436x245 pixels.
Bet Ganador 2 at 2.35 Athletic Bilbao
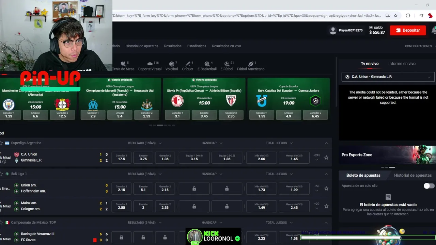(231, 115)
